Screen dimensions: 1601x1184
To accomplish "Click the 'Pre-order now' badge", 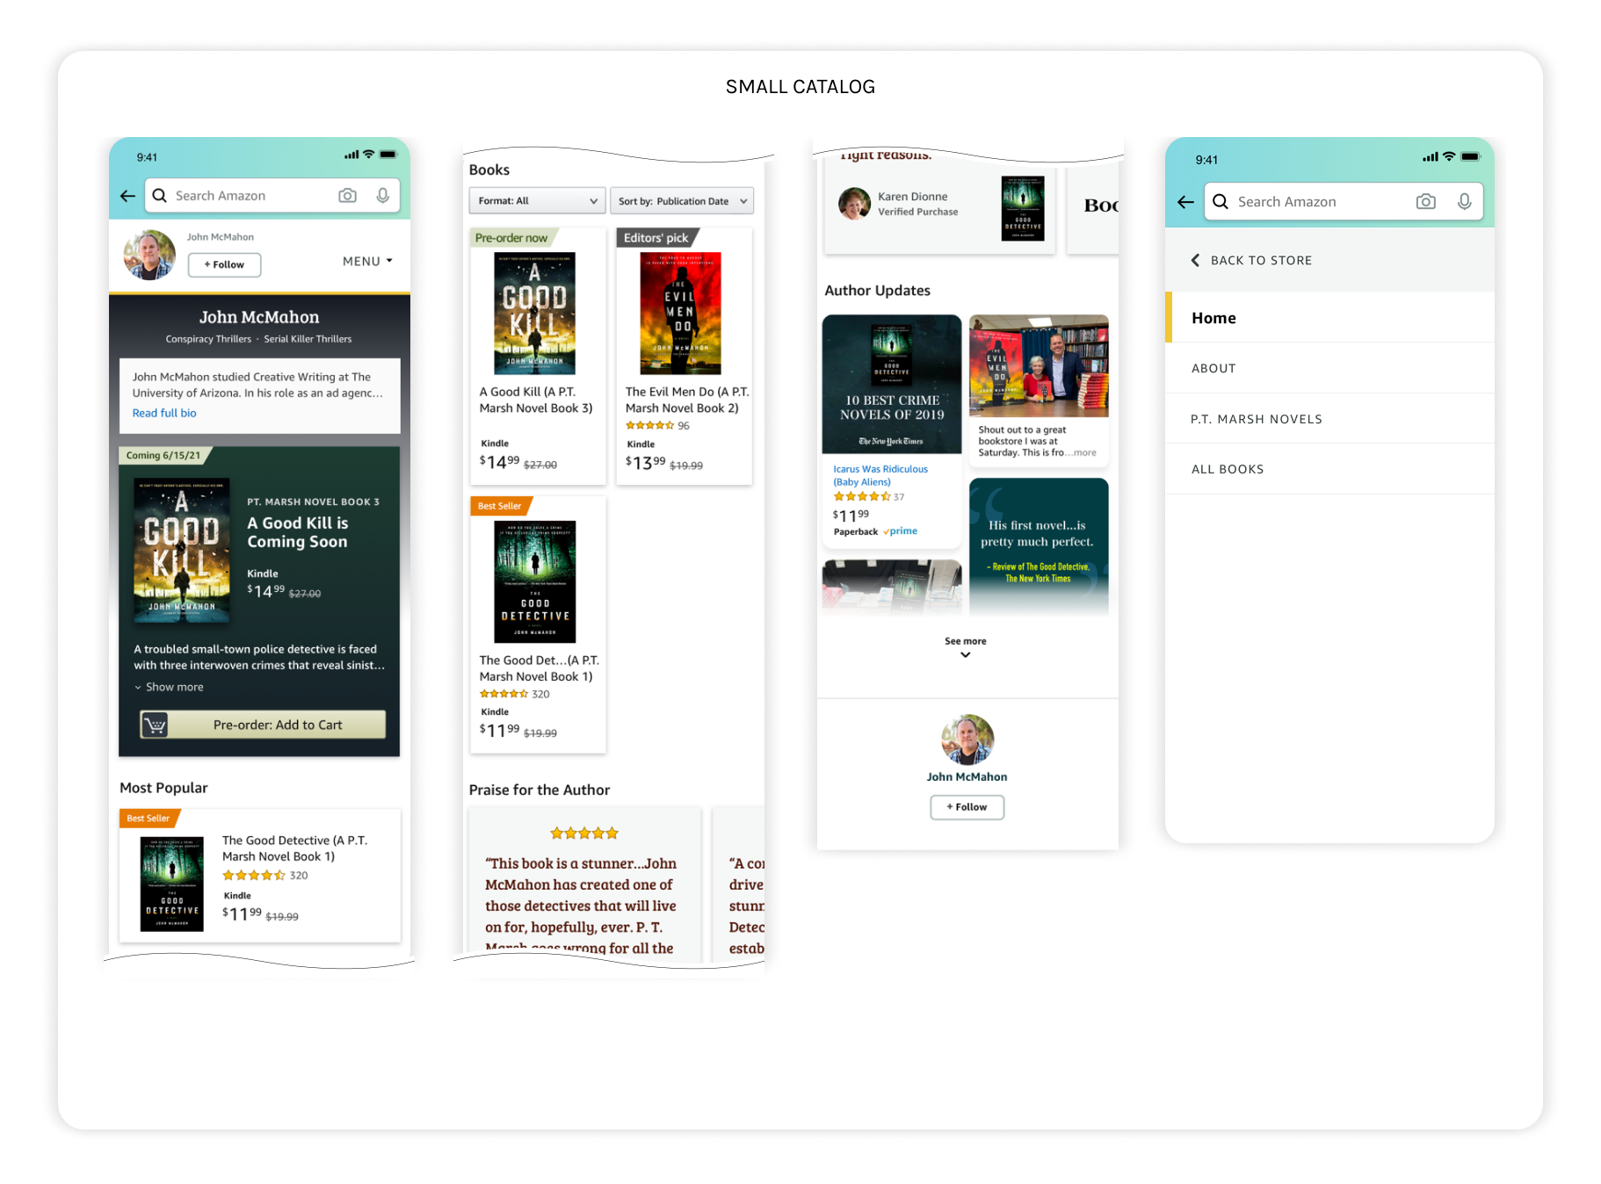I will tap(513, 238).
